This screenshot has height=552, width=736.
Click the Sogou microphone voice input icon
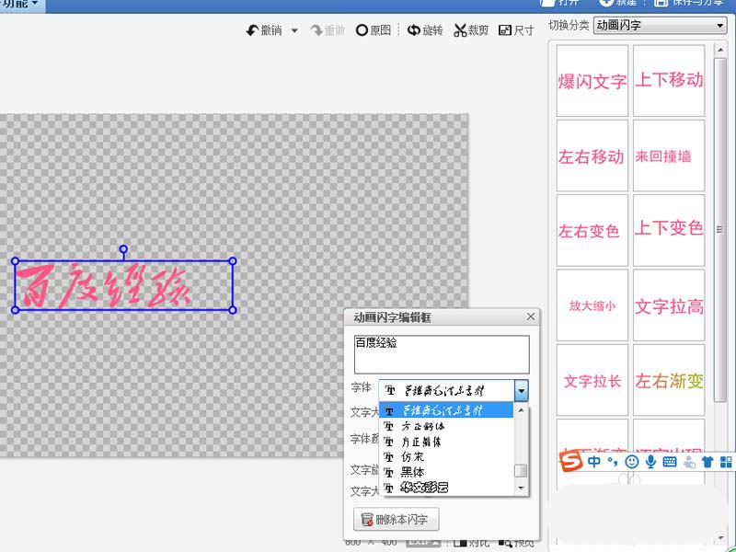click(650, 462)
